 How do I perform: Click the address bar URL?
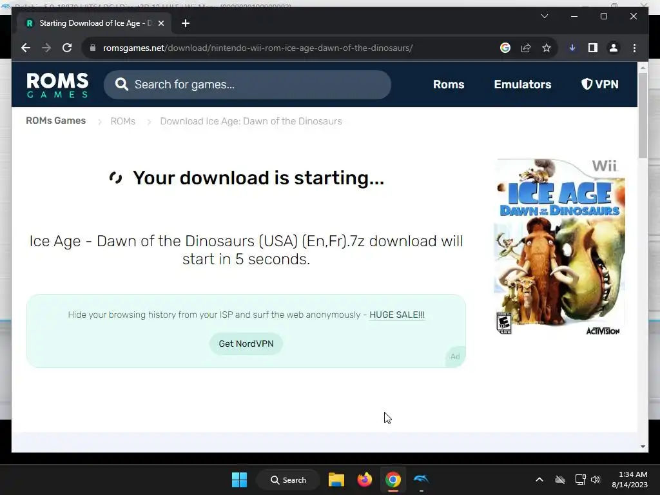point(258,48)
